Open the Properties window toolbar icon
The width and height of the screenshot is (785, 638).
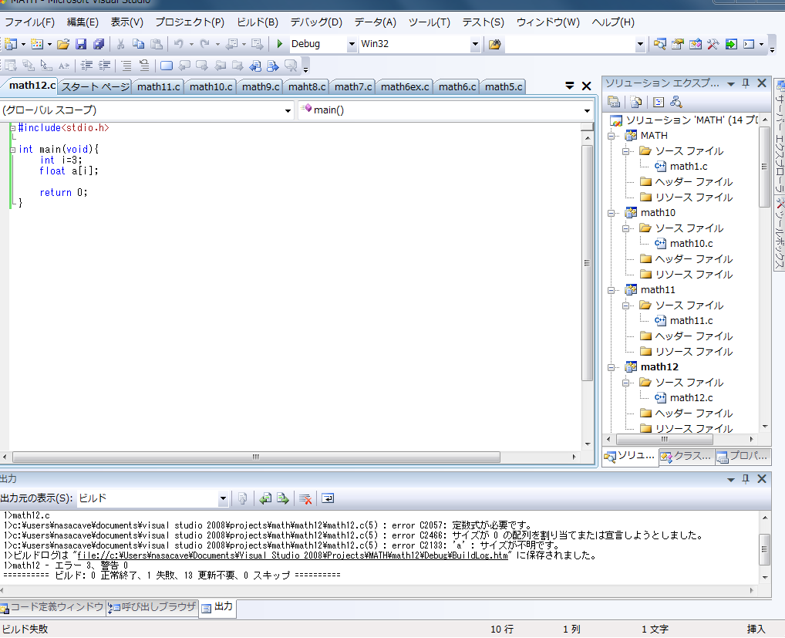point(677,44)
